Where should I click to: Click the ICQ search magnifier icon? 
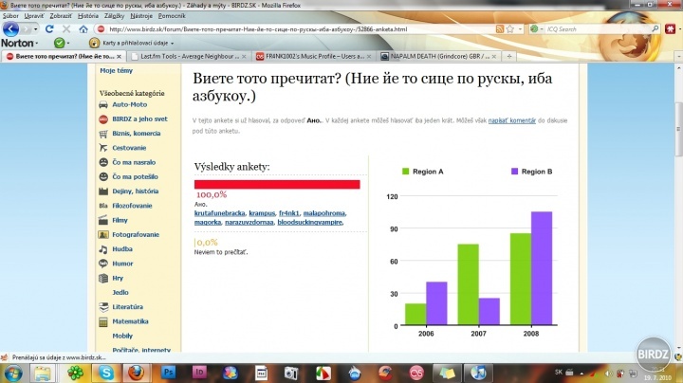[x=655, y=28]
